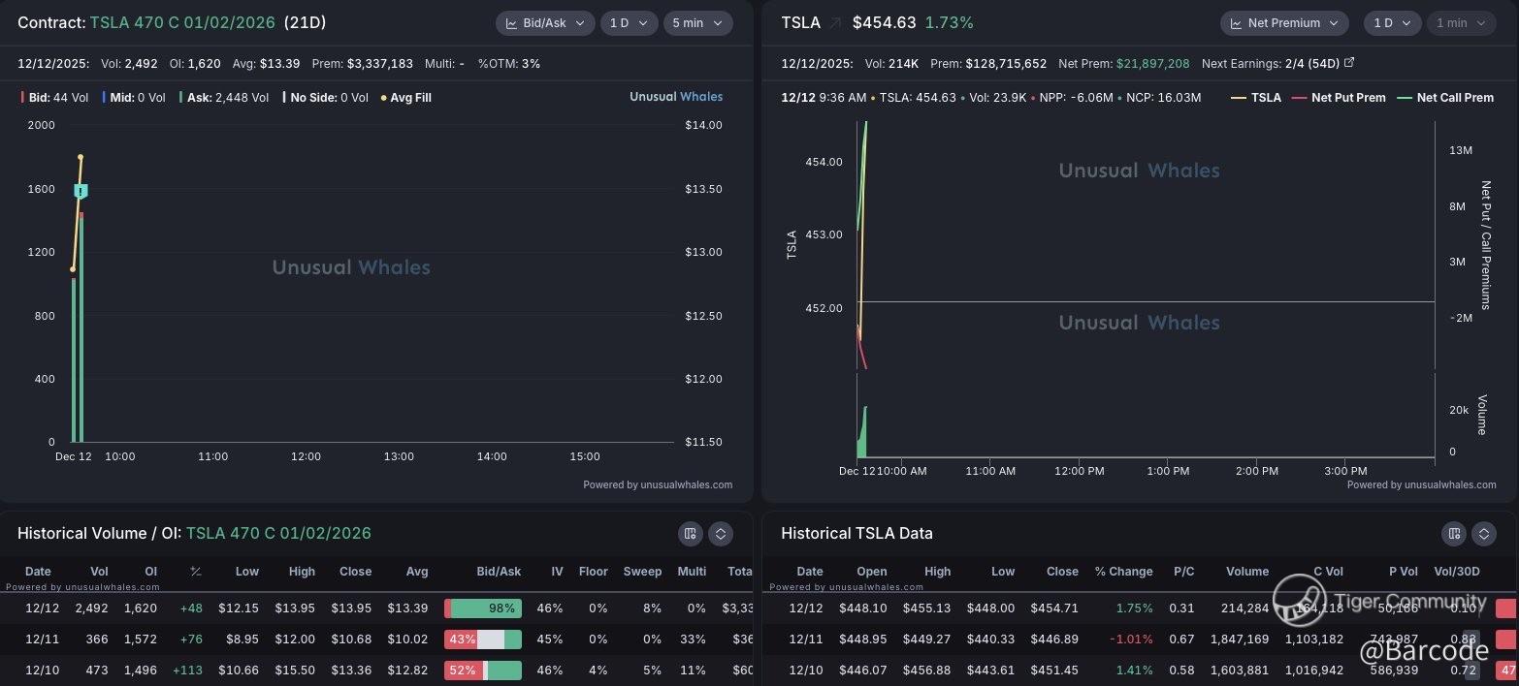Click the green volume area under TSLA chart
Image resolution: width=1519 pixels, height=686 pixels.
click(861, 433)
